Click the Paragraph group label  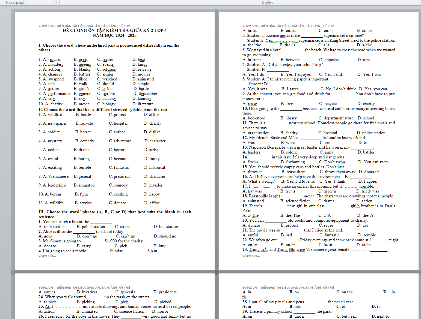point(16,2)
